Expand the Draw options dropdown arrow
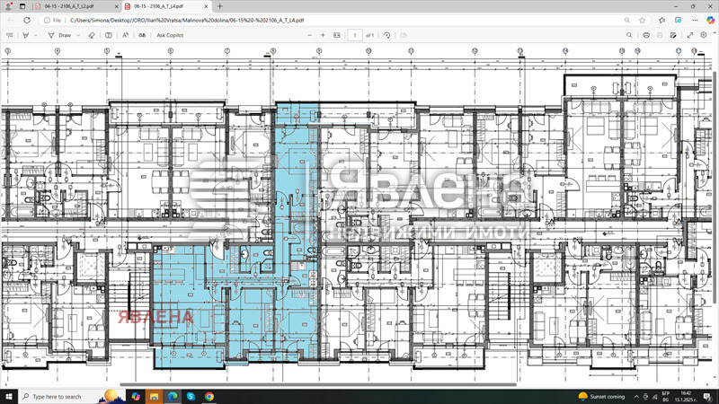Screen dimensions: 719x404 (x=77, y=35)
